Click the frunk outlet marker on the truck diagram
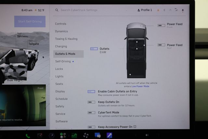 (142, 26)
